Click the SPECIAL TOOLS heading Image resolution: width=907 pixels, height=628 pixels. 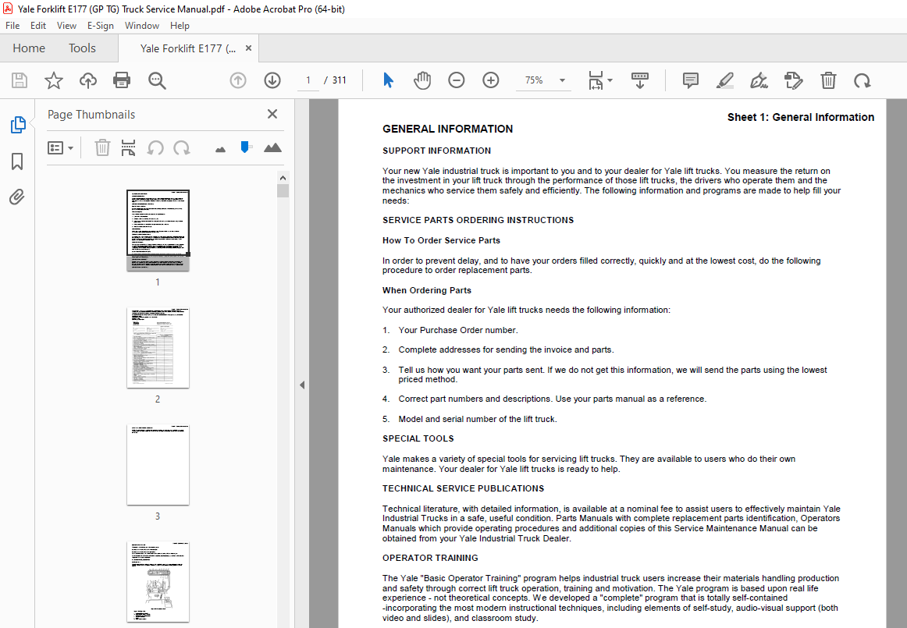point(418,438)
